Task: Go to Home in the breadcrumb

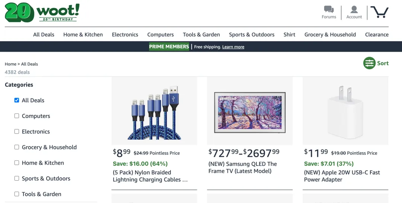Action: (10, 64)
